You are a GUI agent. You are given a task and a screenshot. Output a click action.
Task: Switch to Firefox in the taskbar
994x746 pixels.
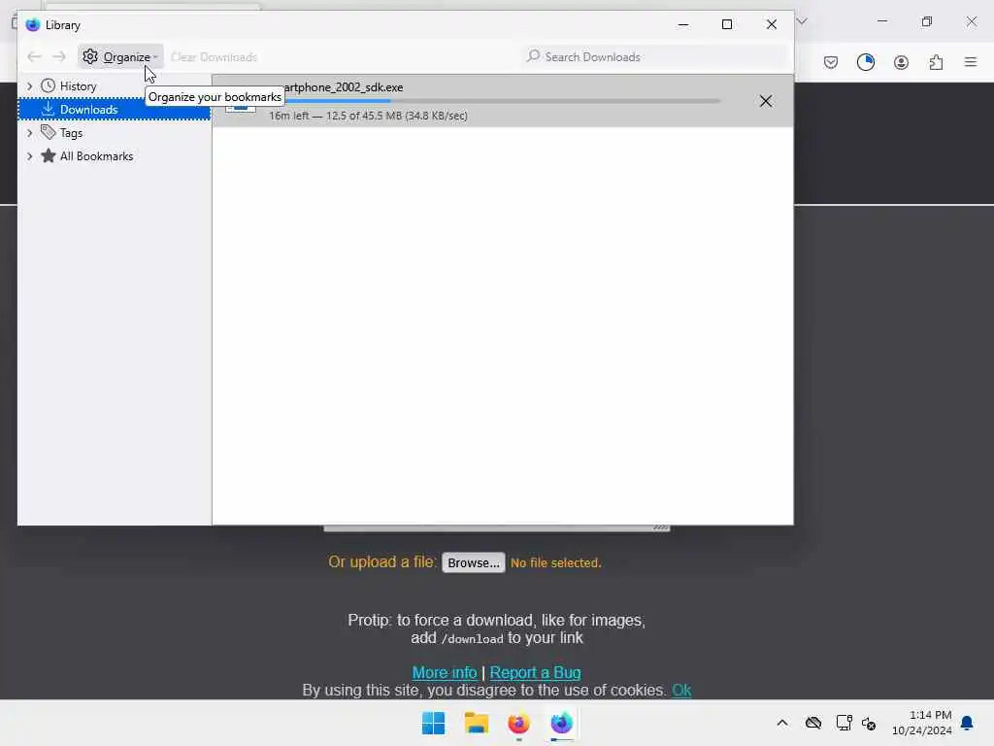tap(518, 723)
